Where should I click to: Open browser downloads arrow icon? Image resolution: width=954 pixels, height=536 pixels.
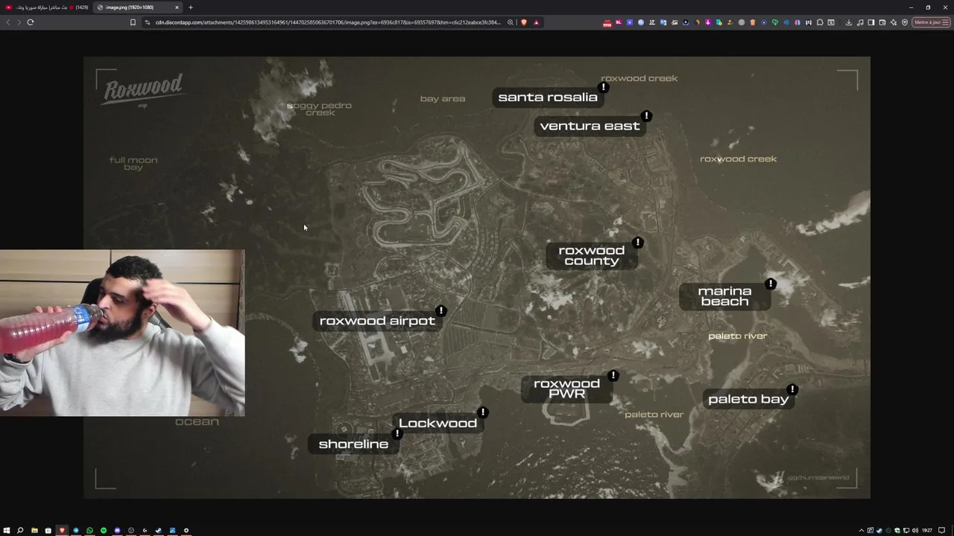point(849,22)
